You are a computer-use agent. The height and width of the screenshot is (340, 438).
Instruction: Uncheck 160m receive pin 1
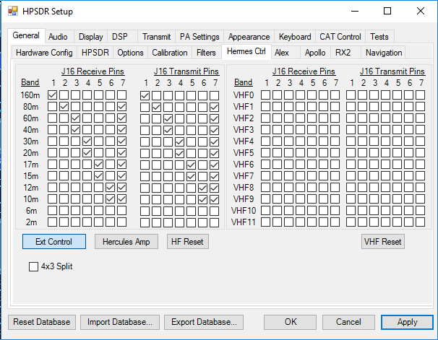click(x=52, y=95)
